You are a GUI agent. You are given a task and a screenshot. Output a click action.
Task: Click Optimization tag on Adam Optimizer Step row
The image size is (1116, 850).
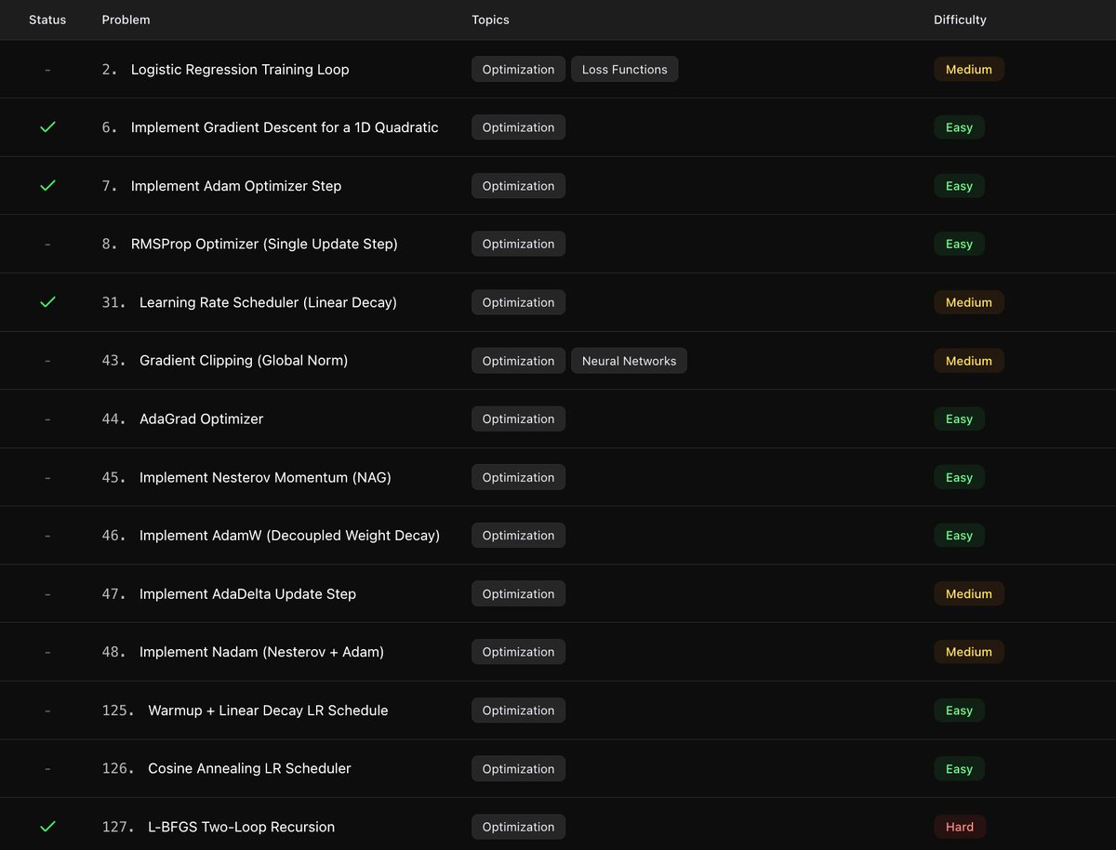pos(518,186)
